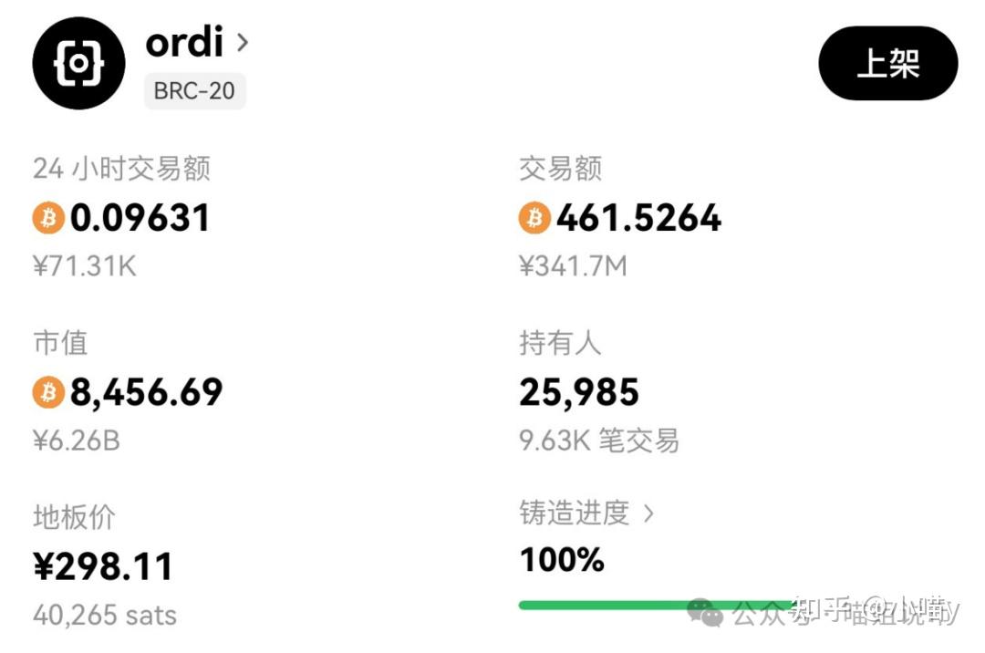Tap the ¥298.11 floor price
985x653 pixels.
coord(103,567)
